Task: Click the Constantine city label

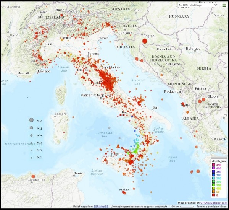Action: click(36, 180)
